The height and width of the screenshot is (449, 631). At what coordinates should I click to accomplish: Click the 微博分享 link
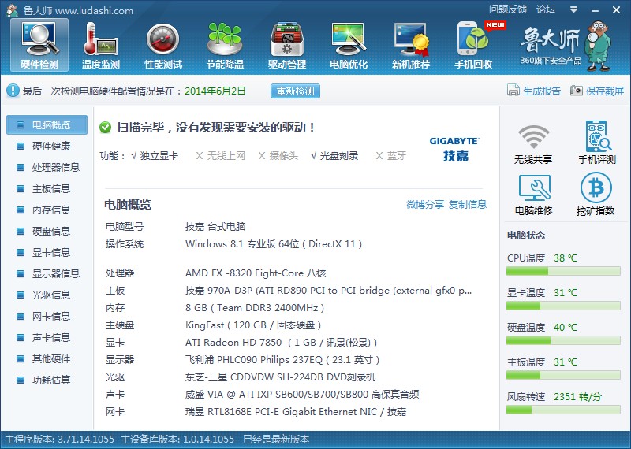[x=425, y=204]
